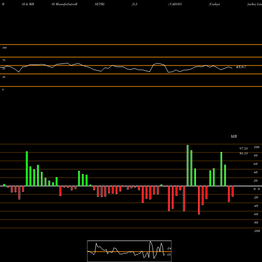Open the mini line chart thumbnail at the bottom

(129, 251)
